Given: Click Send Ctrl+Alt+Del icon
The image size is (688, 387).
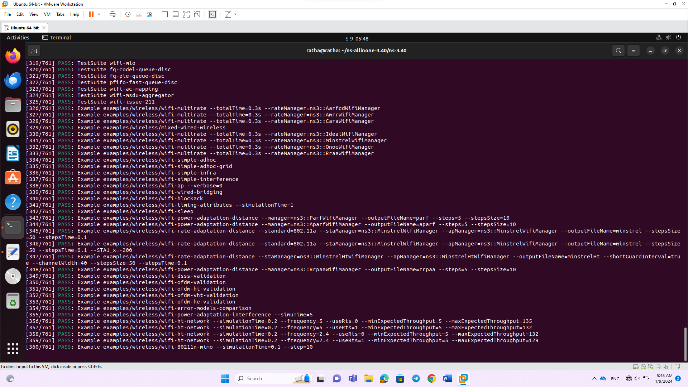Looking at the screenshot, I should pos(113,14).
